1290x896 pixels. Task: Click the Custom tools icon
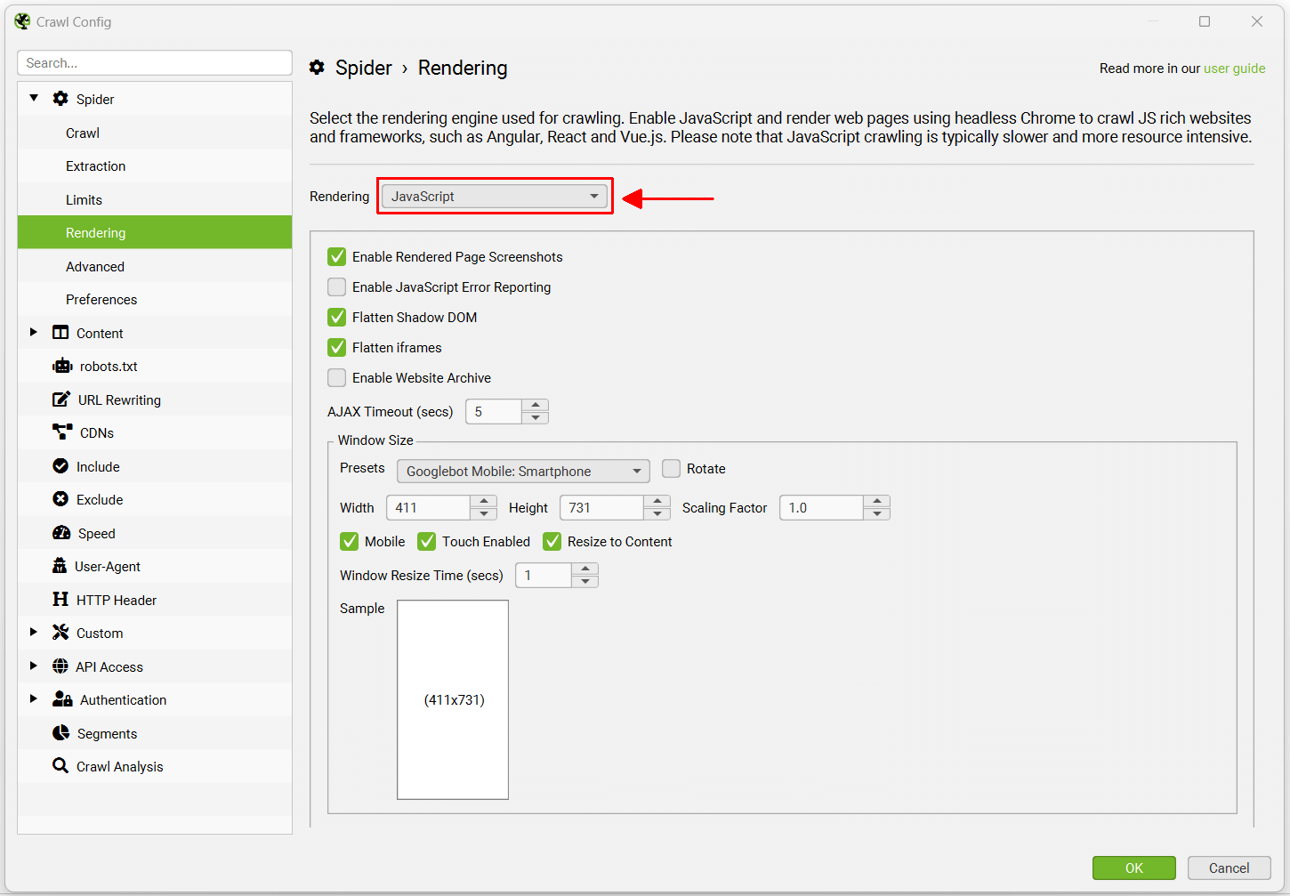pos(60,633)
